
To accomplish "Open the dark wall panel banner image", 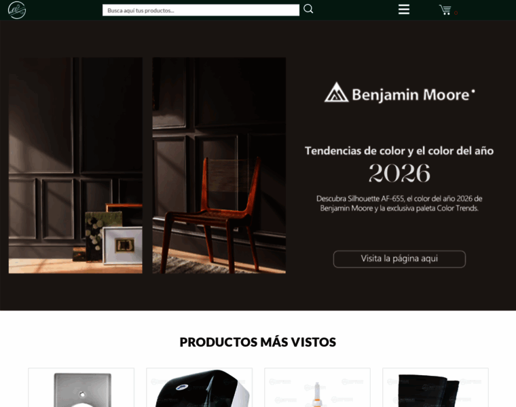I will pos(75,166).
